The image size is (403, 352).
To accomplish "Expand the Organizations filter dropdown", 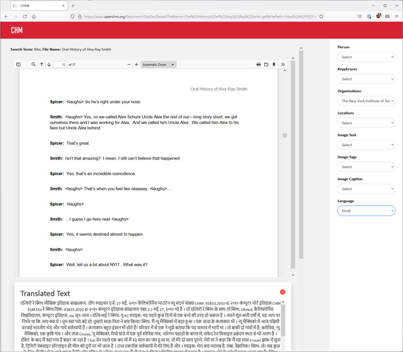I will pyautogui.click(x=366, y=101).
